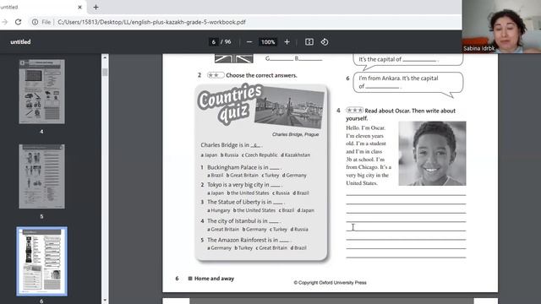Click 'Choose the correct answers.' heading
This screenshot has width=541, height=304.
(261, 75)
